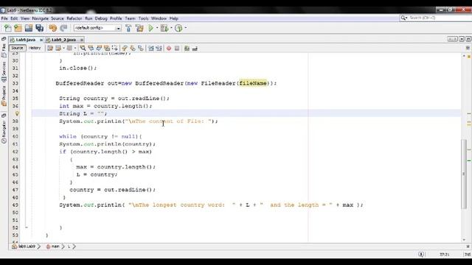Open the Projects side panel tab

tap(4, 96)
